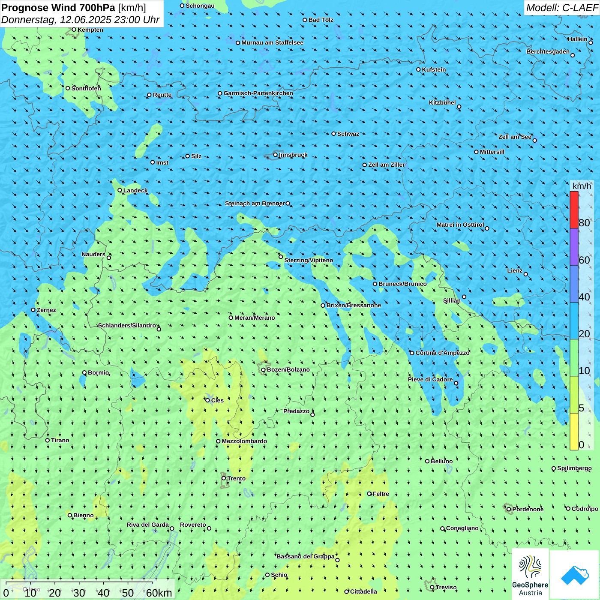Click the "Garmisch-Partenkirchen" label
The height and width of the screenshot is (600, 600).
point(258,93)
